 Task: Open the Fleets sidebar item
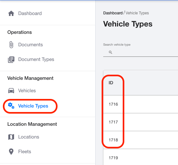(25, 152)
